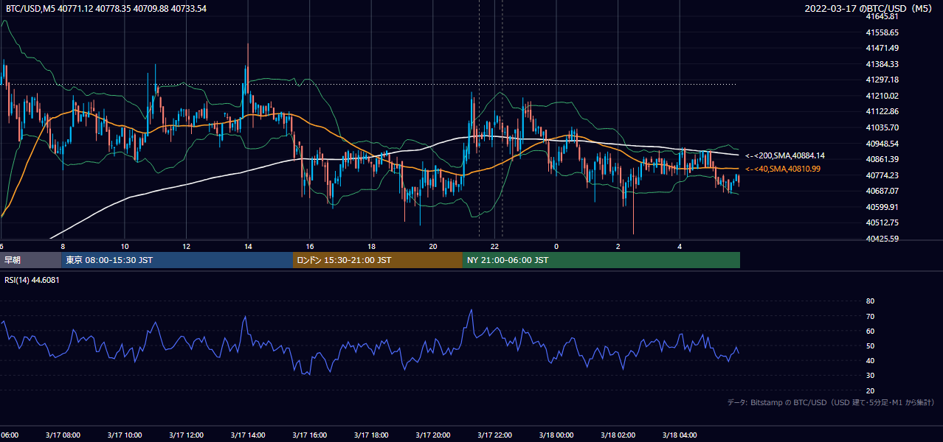Click price axis label 41471.49
This screenshot has width=943, height=442.
click(x=882, y=48)
